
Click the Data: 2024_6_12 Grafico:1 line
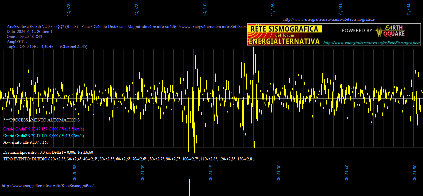tap(30, 32)
